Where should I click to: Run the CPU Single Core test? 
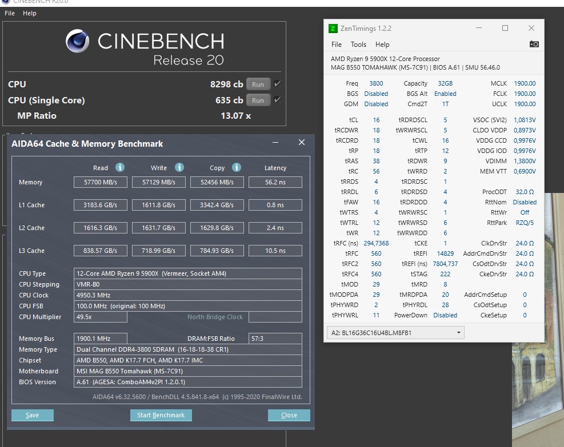258,100
